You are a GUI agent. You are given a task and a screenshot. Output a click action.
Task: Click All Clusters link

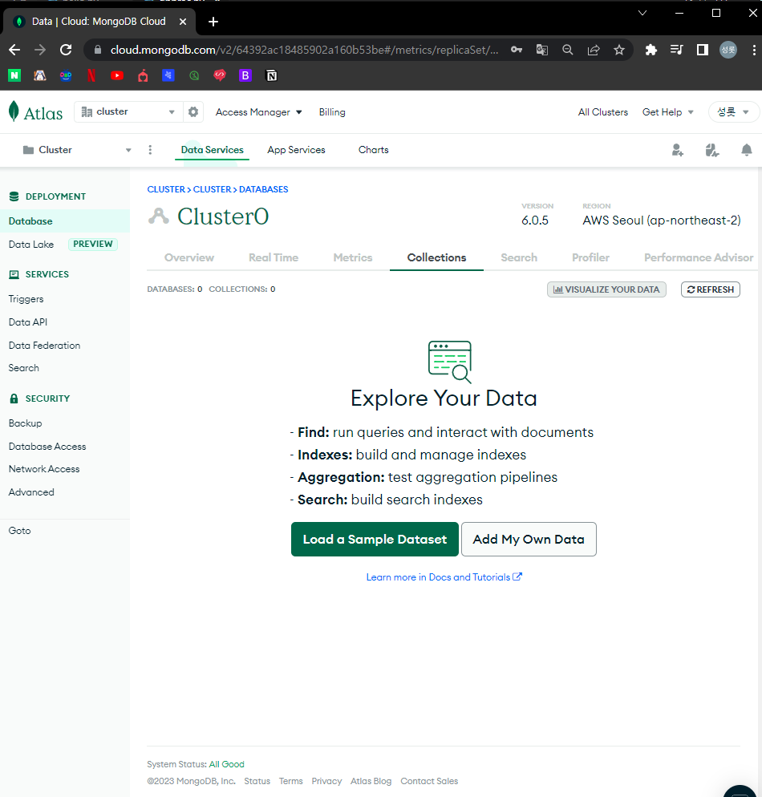click(603, 111)
